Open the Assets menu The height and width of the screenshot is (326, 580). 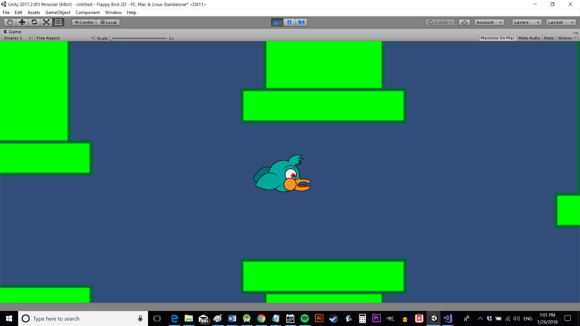click(34, 12)
